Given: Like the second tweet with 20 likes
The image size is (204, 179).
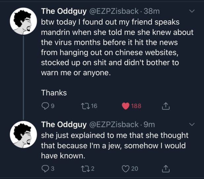Looking at the screenshot, I should pos(126,169).
